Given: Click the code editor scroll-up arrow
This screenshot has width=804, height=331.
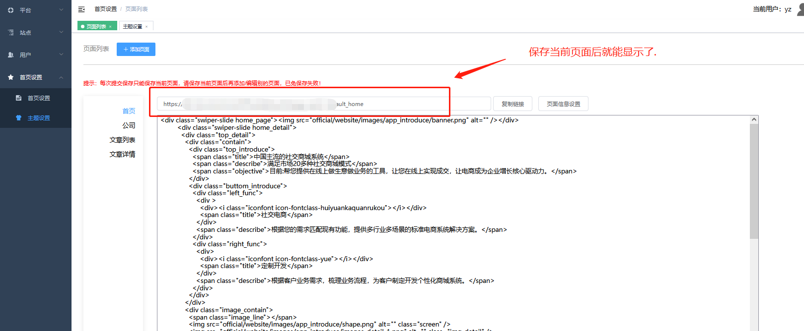Looking at the screenshot, I should coord(754,120).
